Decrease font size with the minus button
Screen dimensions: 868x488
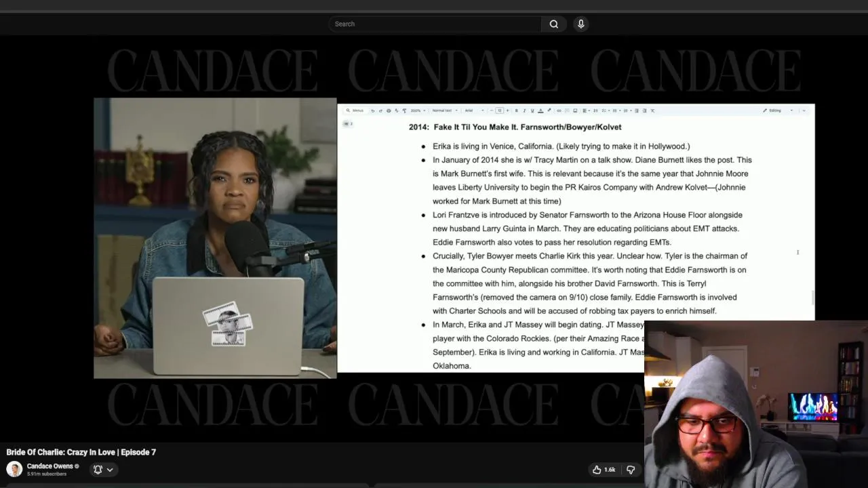click(492, 110)
